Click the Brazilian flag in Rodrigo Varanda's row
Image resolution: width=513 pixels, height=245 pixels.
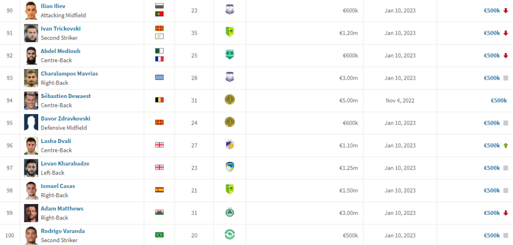click(160, 235)
